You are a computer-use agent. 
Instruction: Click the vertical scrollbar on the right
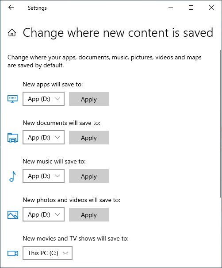click(220, 124)
